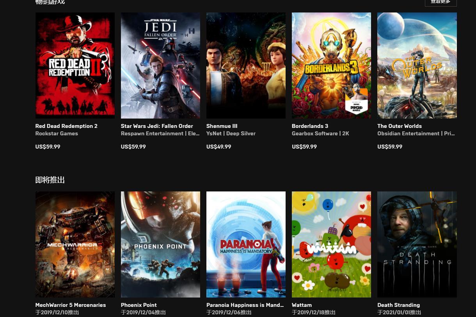Click the 2019/12/10 release date for MechWarrior 5

pos(57,312)
